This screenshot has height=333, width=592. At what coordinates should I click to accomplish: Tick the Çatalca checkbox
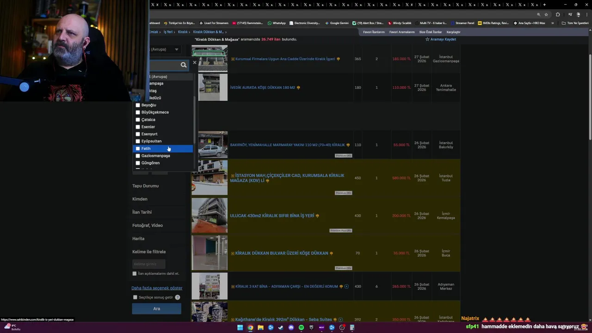pyautogui.click(x=138, y=120)
